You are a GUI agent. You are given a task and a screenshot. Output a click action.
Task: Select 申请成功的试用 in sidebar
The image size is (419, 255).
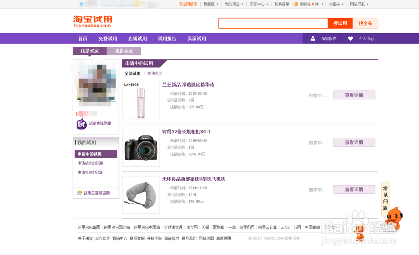click(91, 163)
